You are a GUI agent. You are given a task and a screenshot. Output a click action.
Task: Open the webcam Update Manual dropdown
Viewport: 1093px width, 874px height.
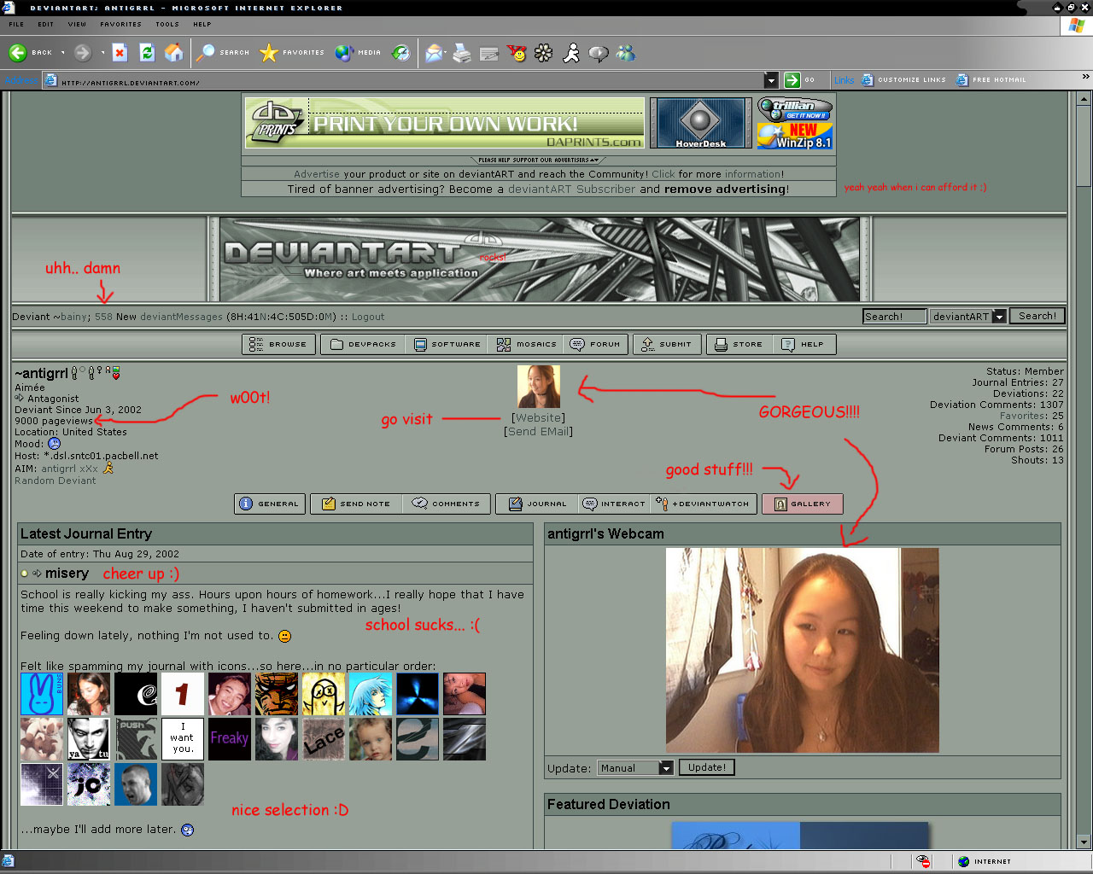click(666, 768)
